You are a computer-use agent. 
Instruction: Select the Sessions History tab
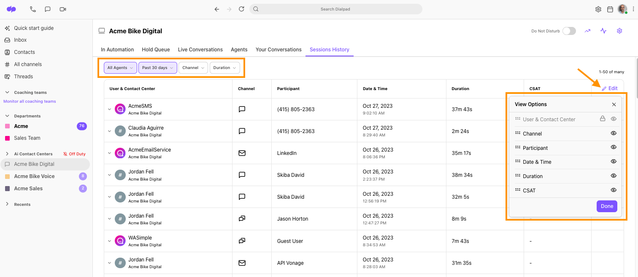point(330,50)
